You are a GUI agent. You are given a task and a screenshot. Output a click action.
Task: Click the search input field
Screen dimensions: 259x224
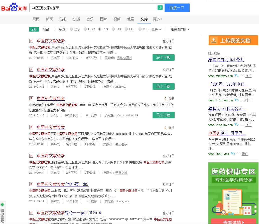tap(93, 8)
